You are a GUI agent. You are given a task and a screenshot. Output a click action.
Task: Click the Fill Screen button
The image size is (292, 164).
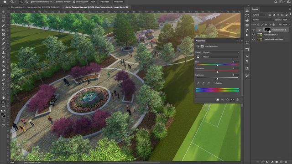(119, 2)
